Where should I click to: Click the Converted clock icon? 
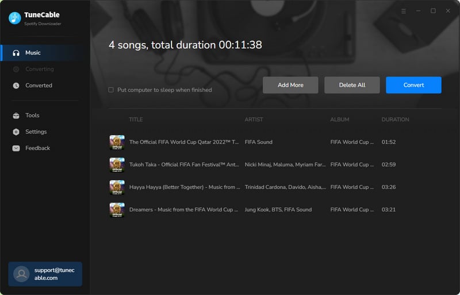pyautogui.click(x=16, y=86)
